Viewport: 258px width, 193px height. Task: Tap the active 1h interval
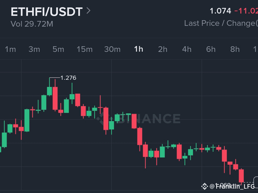[138, 49]
